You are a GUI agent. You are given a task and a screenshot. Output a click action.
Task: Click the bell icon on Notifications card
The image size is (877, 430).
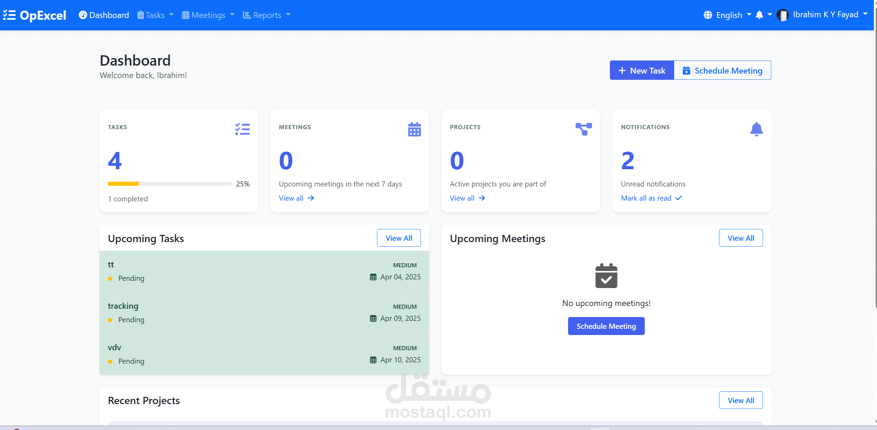[756, 129]
